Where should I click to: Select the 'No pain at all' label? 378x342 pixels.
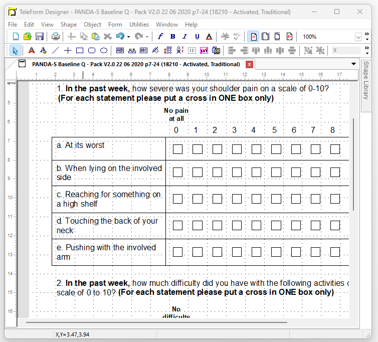pos(176,114)
